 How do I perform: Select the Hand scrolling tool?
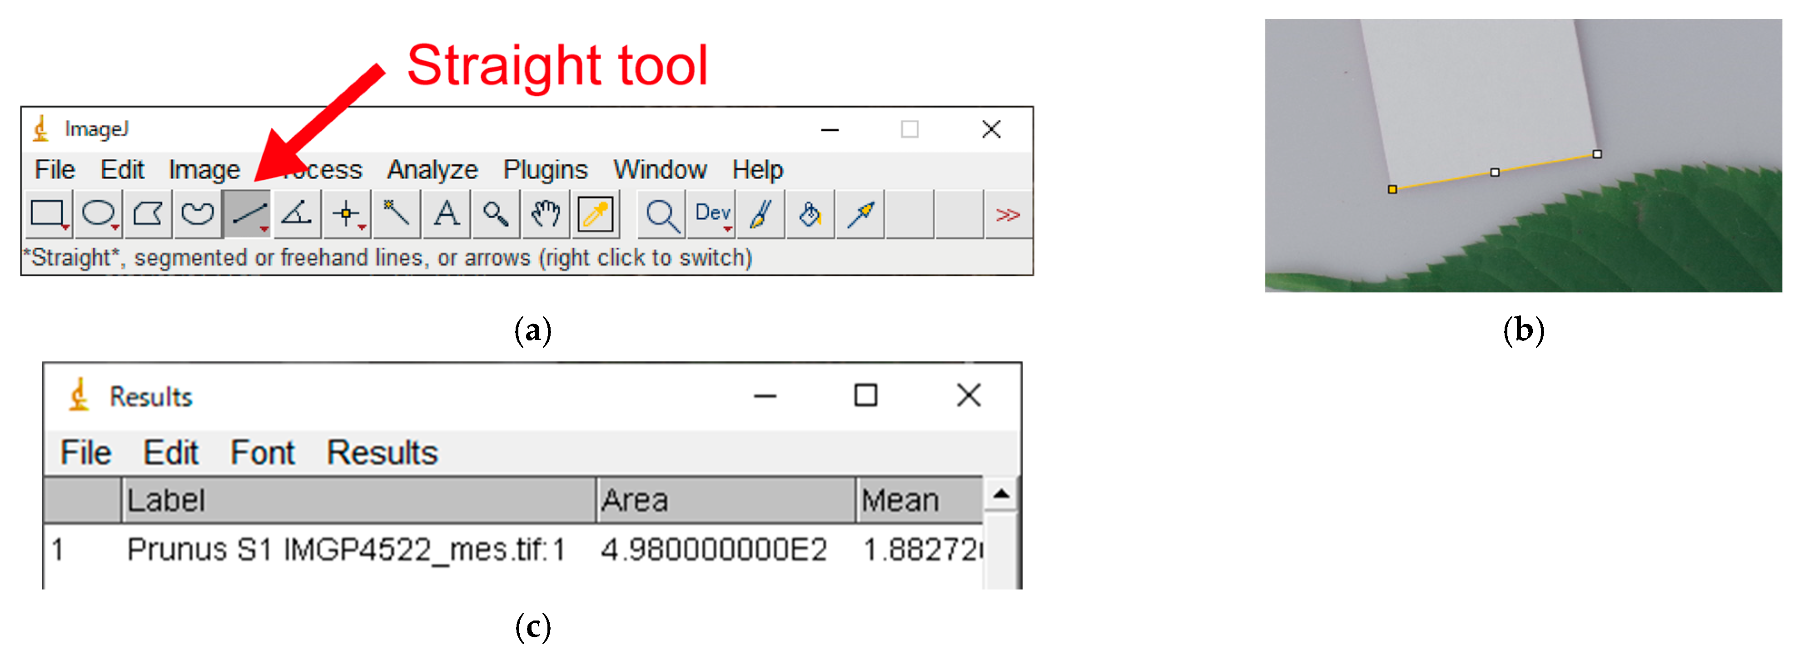click(546, 213)
